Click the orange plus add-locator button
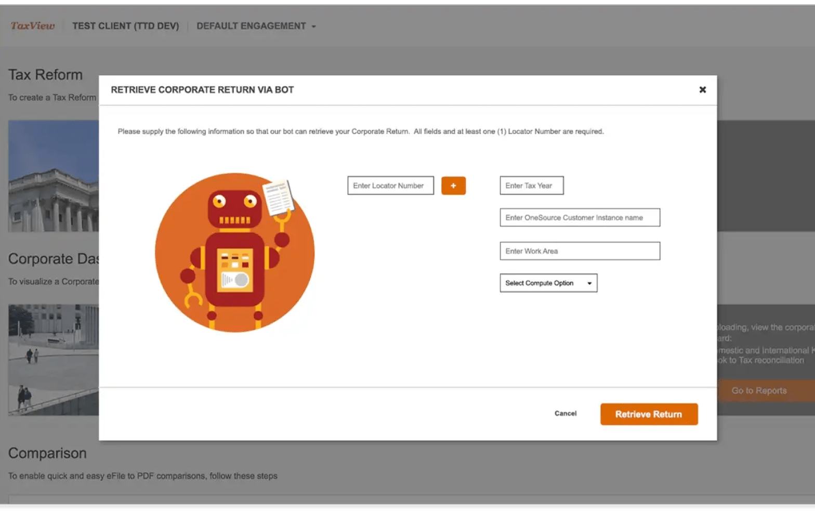 pos(453,186)
